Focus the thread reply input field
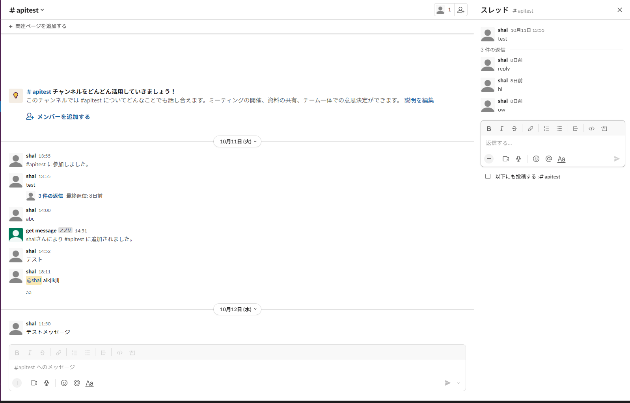 pyautogui.click(x=553, y=143)
